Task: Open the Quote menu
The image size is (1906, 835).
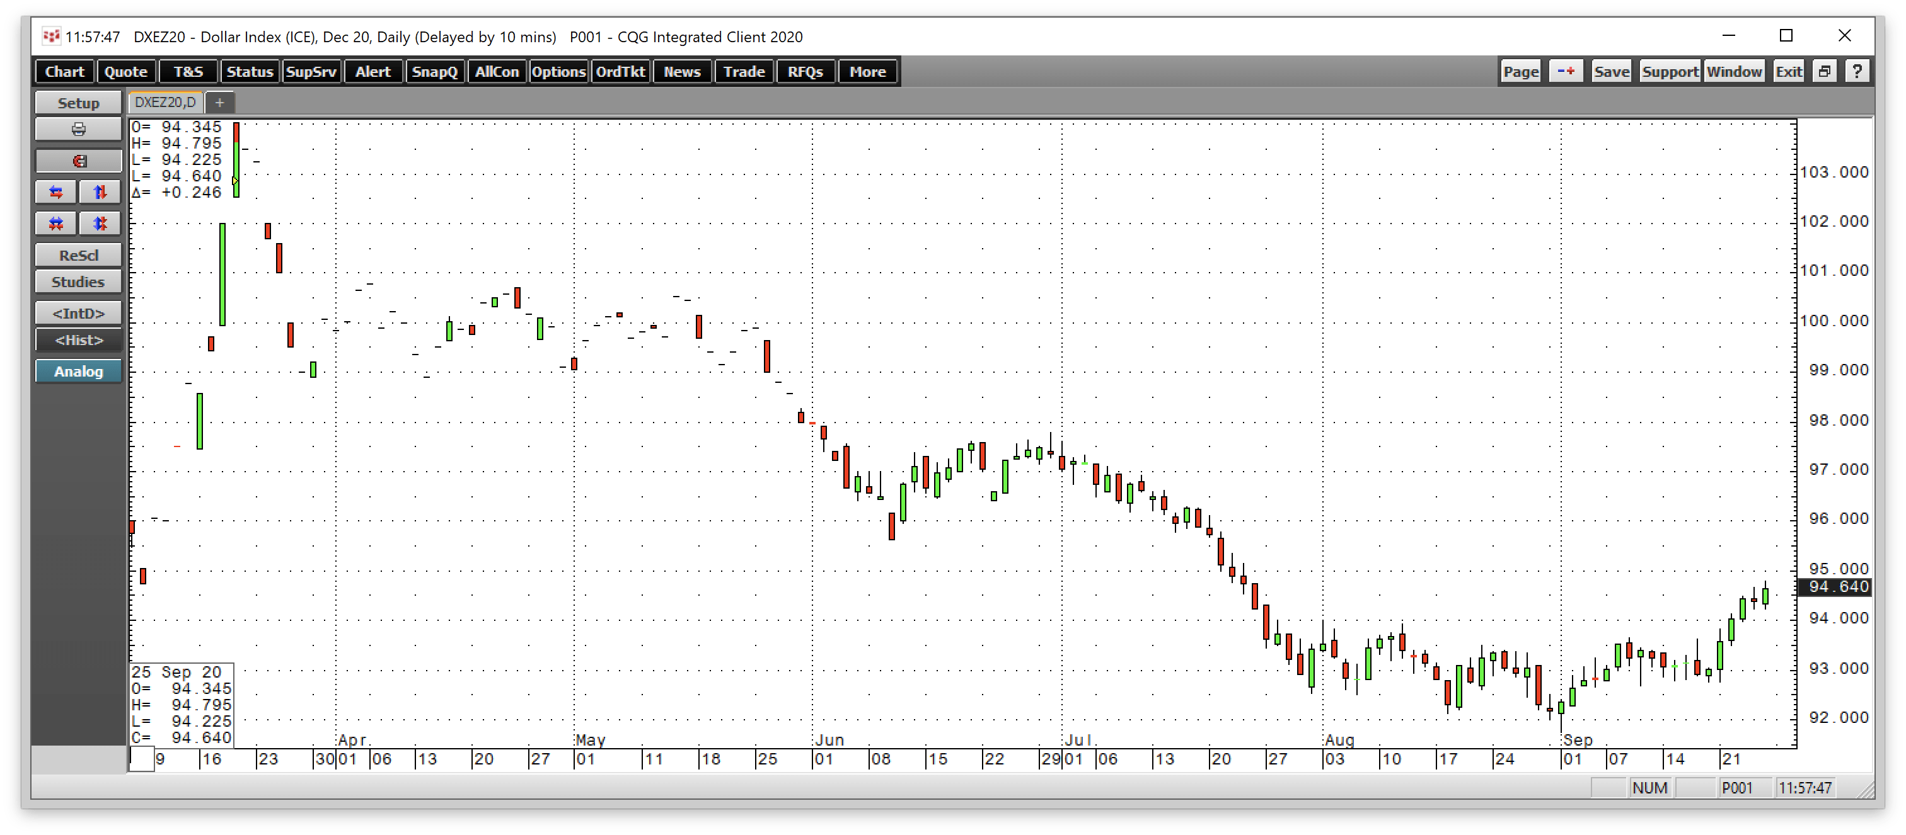Action: point(126,72)
